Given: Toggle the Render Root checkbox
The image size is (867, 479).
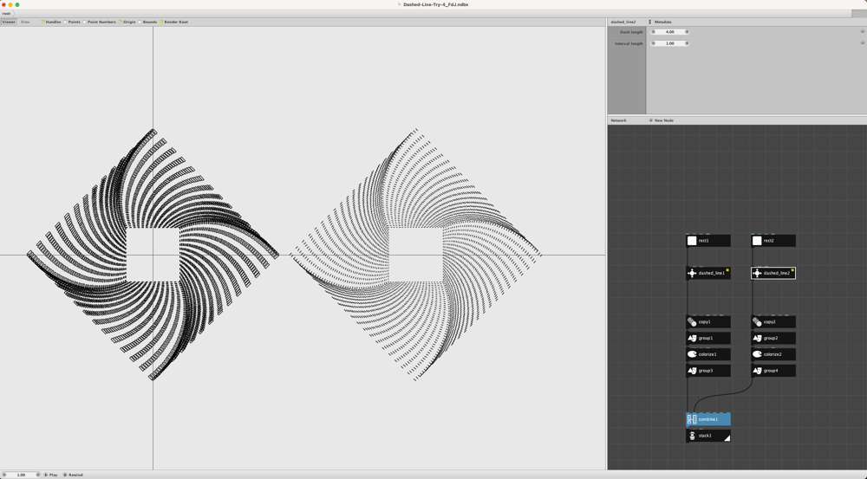Looking at the screenshot, I should pos(161,23).
